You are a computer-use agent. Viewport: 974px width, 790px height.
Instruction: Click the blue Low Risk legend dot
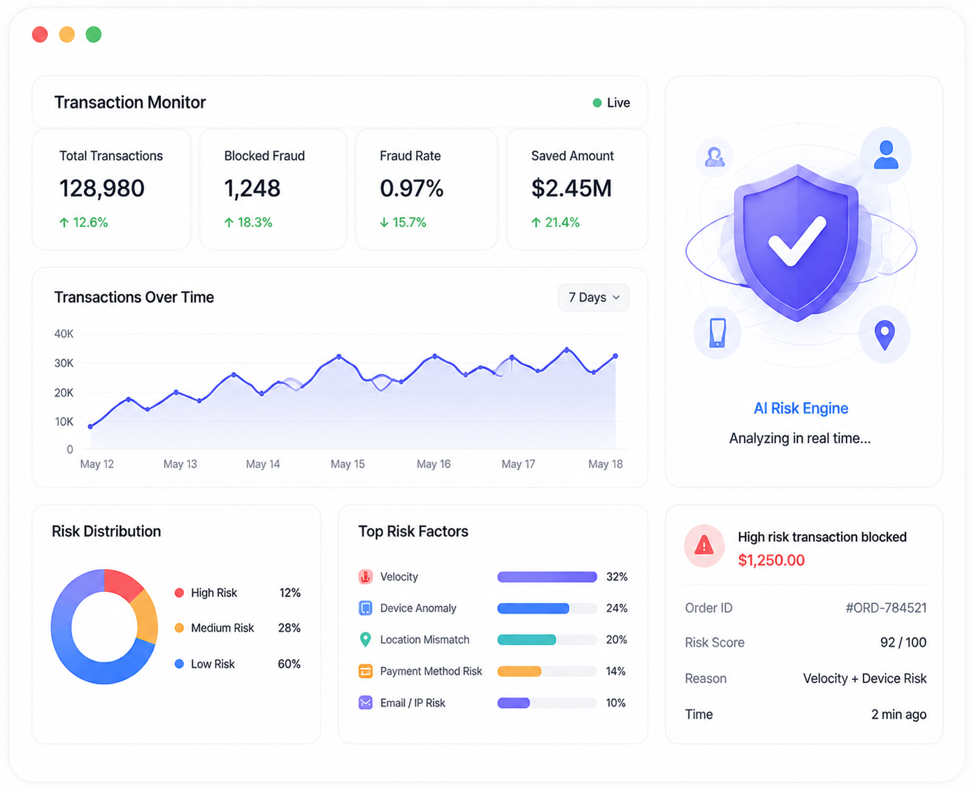179,663
